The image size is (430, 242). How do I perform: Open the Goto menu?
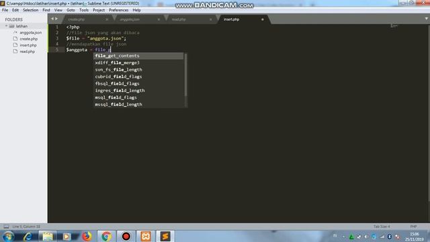(71, 10)
